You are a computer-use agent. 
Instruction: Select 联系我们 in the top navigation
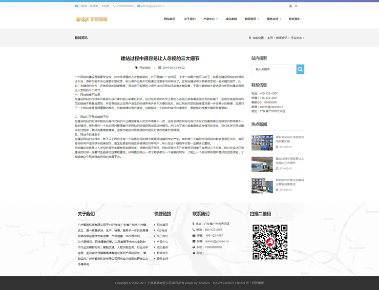click(x=294, y=19)
